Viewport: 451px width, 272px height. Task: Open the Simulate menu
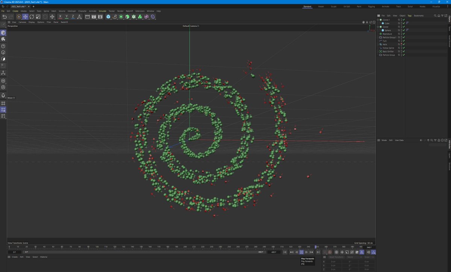102,11
